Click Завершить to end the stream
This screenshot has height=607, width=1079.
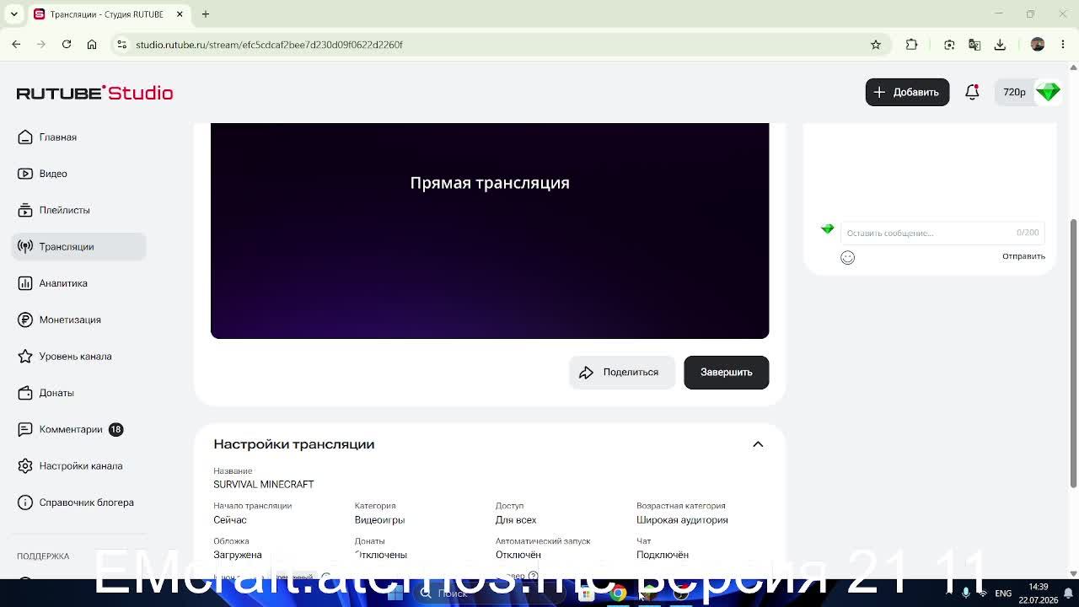pyautogui.click(x=726, y=372)
